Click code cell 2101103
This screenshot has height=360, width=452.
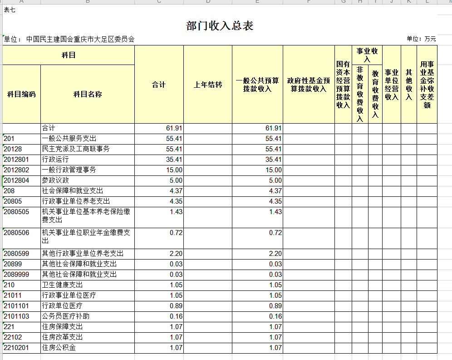[x=22, y=316]
